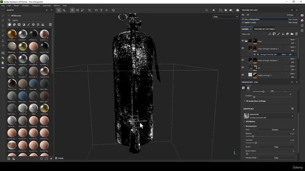
Task: Click the camera screenshot icon in the toolbar
Action: [237, 10]
